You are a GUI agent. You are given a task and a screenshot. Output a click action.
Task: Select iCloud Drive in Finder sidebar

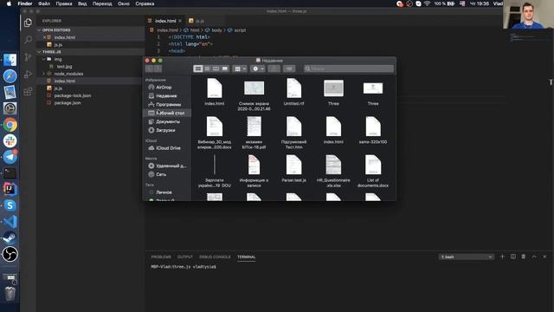click(x=167, y=148)
